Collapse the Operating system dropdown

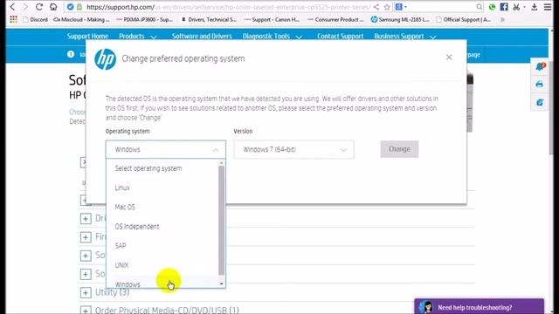(165, 149)
